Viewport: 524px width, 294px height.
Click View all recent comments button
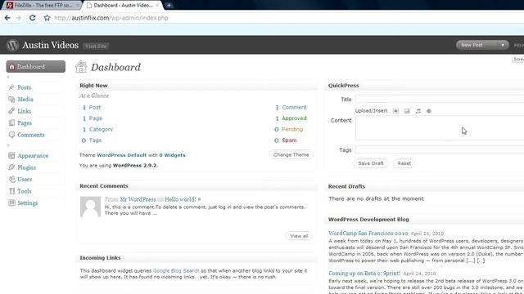(x=299, y=236)
